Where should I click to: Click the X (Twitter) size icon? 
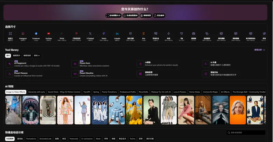[x=90, y=34]
